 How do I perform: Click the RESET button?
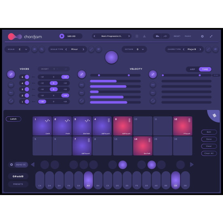[x=177, y=36]
